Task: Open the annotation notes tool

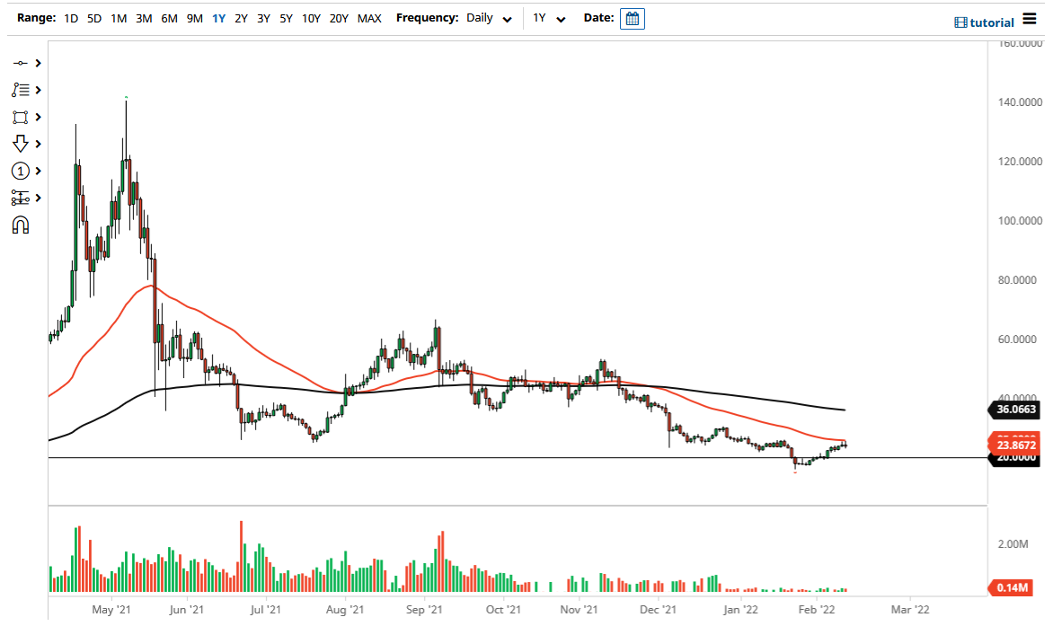Action: point(22,90)
